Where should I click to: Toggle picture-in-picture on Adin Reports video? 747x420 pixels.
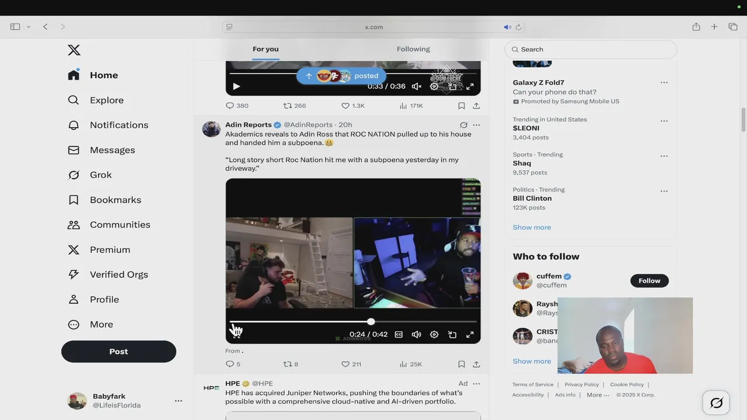452,334
